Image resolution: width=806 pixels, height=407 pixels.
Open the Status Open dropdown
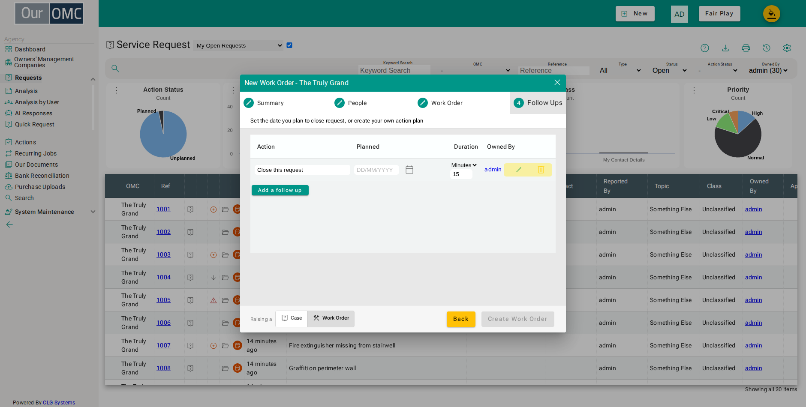point(669,70)
